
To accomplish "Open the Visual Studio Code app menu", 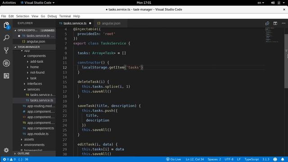I will pyautogui.click(x=38, y=3).
